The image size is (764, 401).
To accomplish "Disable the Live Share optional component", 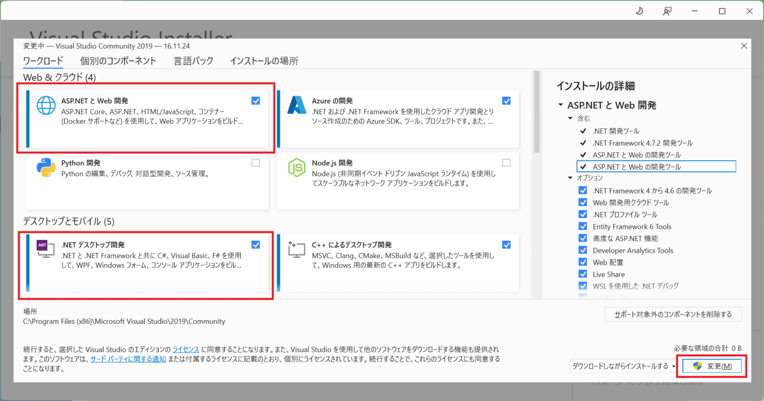I will coord(582,274).
